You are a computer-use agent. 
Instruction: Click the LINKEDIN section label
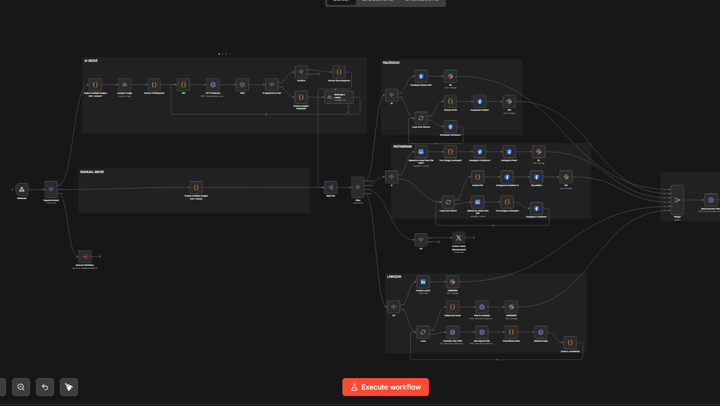tap(395, 276)
